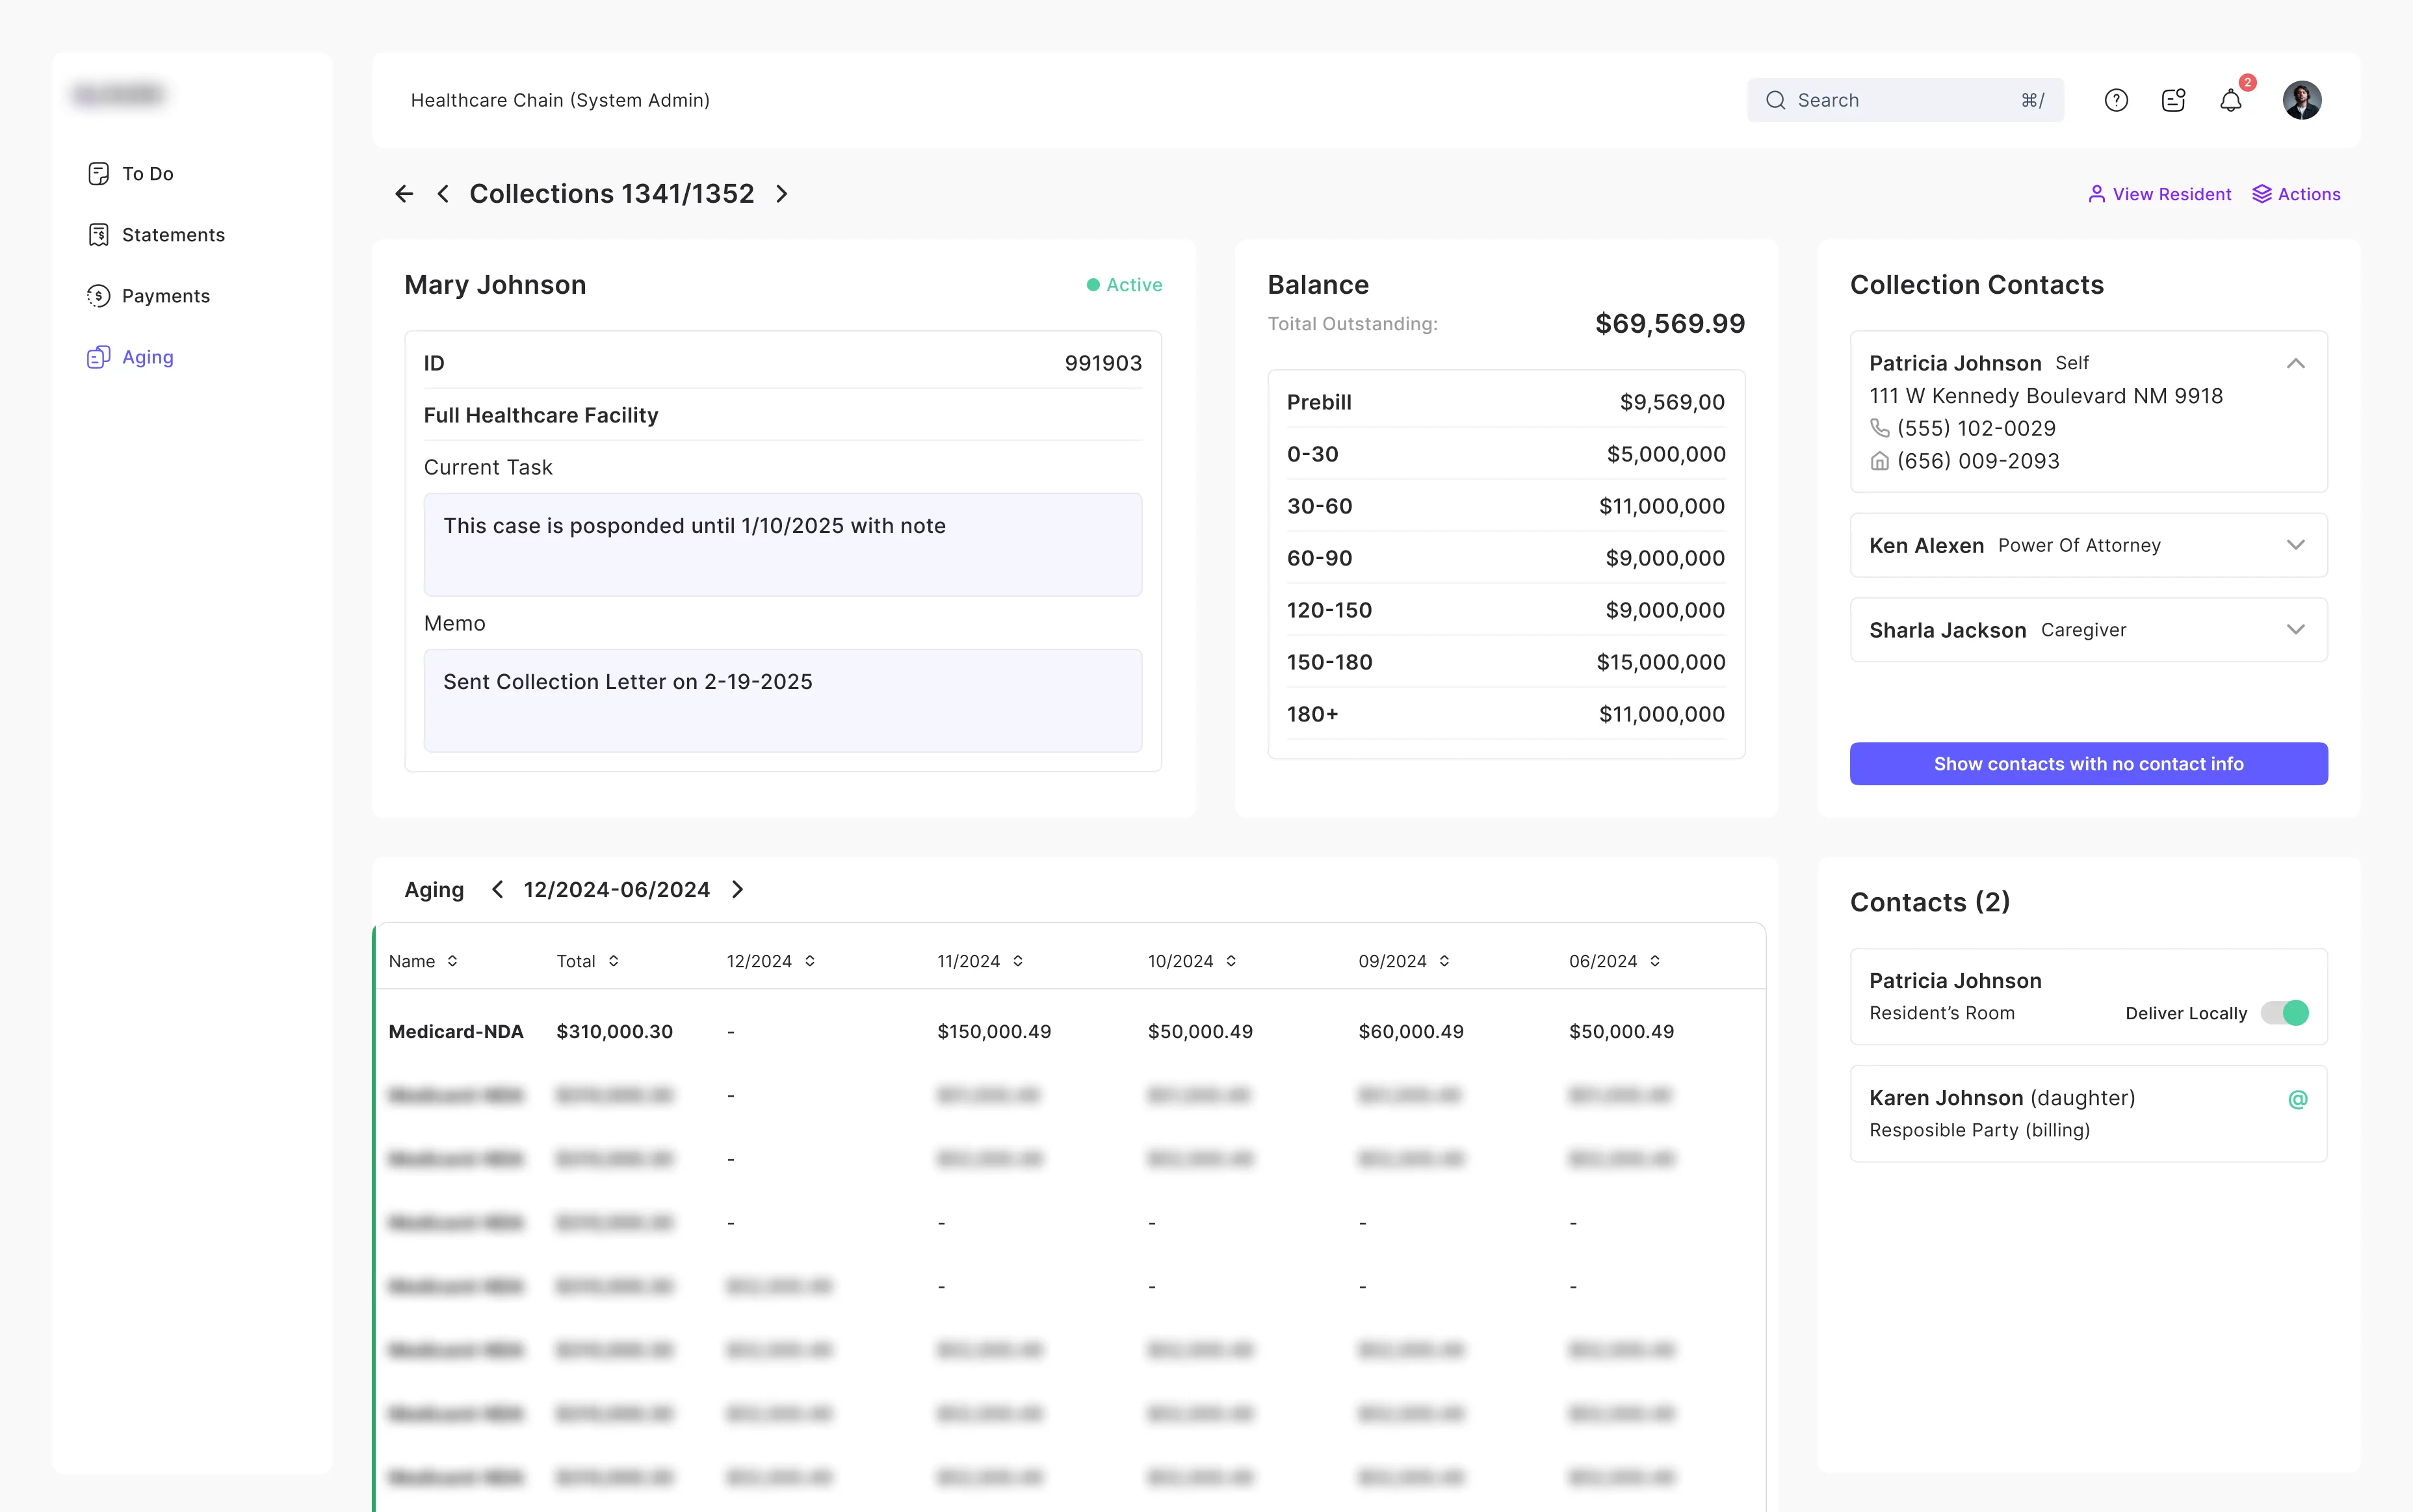Click the To Do checklist icon
Screen dimensions: 2413x1512
pyautogui.click(x=98, y=174)
